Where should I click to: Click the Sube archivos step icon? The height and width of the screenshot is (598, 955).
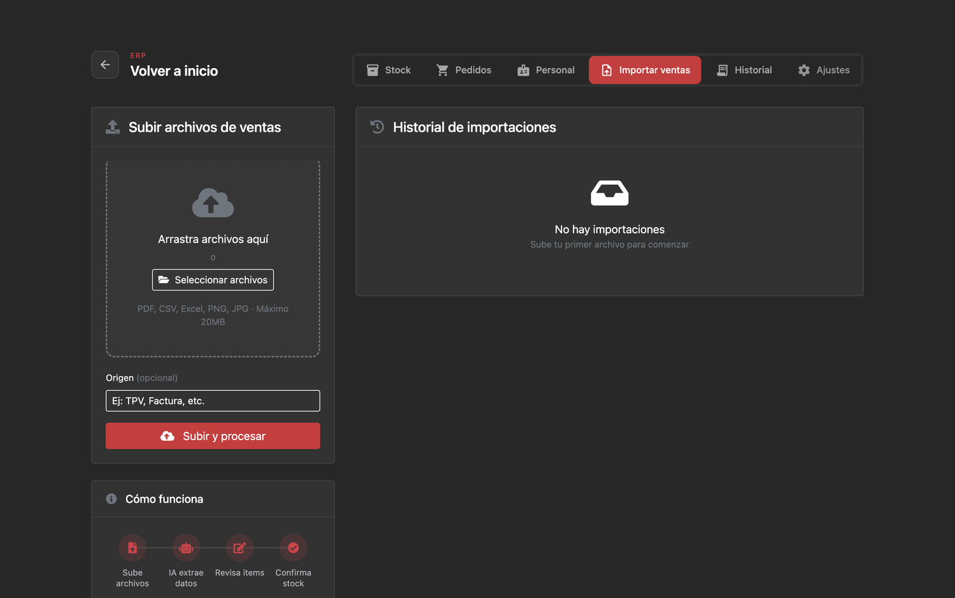(x=132, y=548)
